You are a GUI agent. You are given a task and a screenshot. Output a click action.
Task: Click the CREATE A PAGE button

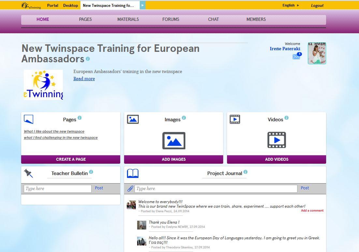(71, 159)
